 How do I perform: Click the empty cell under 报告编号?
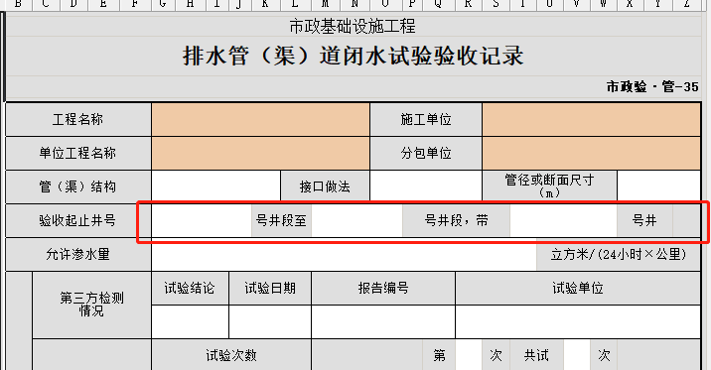(383, 322)
